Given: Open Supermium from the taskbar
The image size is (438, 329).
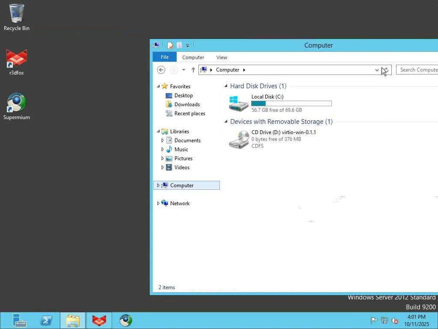Looking at the screenshot, I should point(126,320).
